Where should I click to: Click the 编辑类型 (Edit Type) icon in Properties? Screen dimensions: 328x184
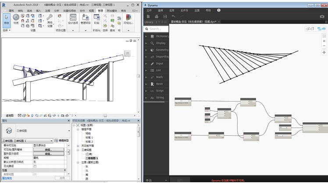tap(56, 141)
